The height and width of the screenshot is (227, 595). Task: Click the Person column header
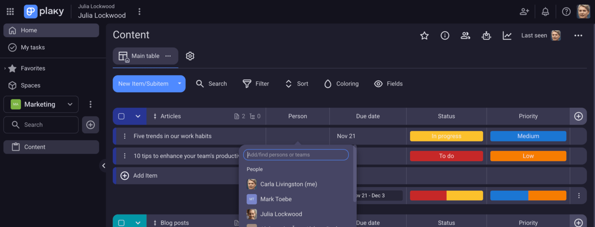(298, 117)
